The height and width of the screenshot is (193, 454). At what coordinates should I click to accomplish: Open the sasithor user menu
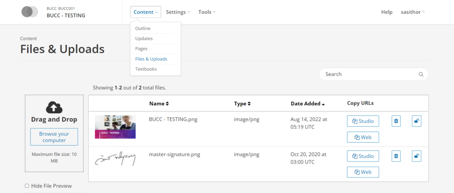412,12
